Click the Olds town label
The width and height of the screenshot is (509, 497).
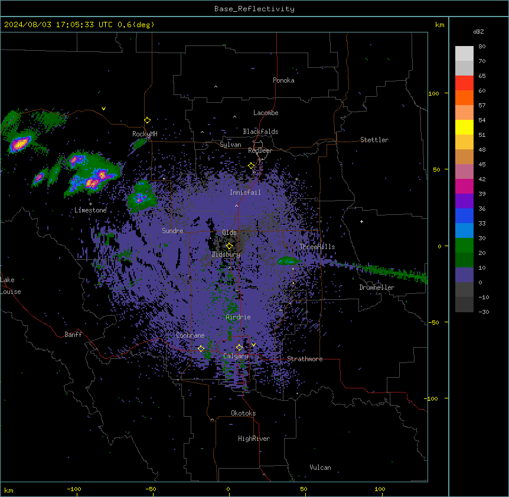[229, 233]
